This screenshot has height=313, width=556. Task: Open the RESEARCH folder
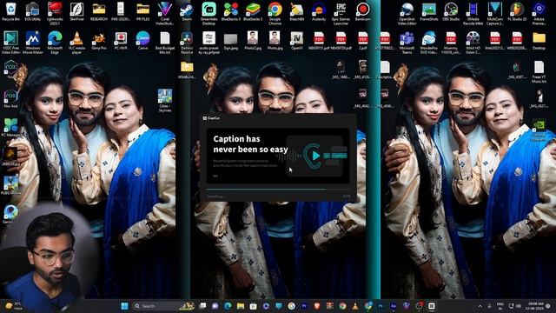[x=98, y=11]
